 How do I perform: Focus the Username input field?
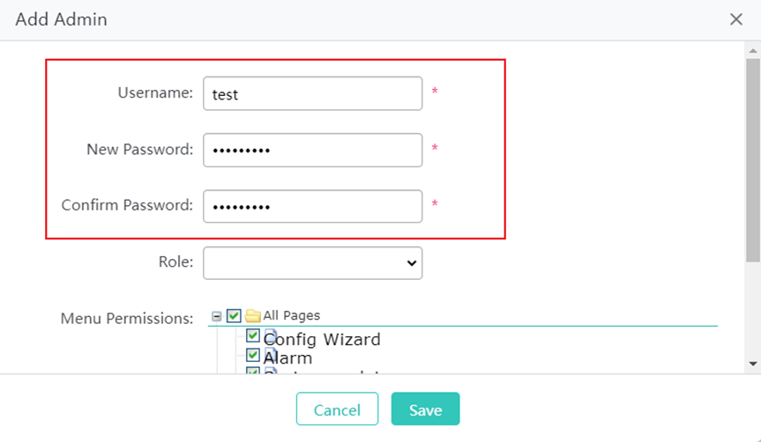[x=312, y=94]
